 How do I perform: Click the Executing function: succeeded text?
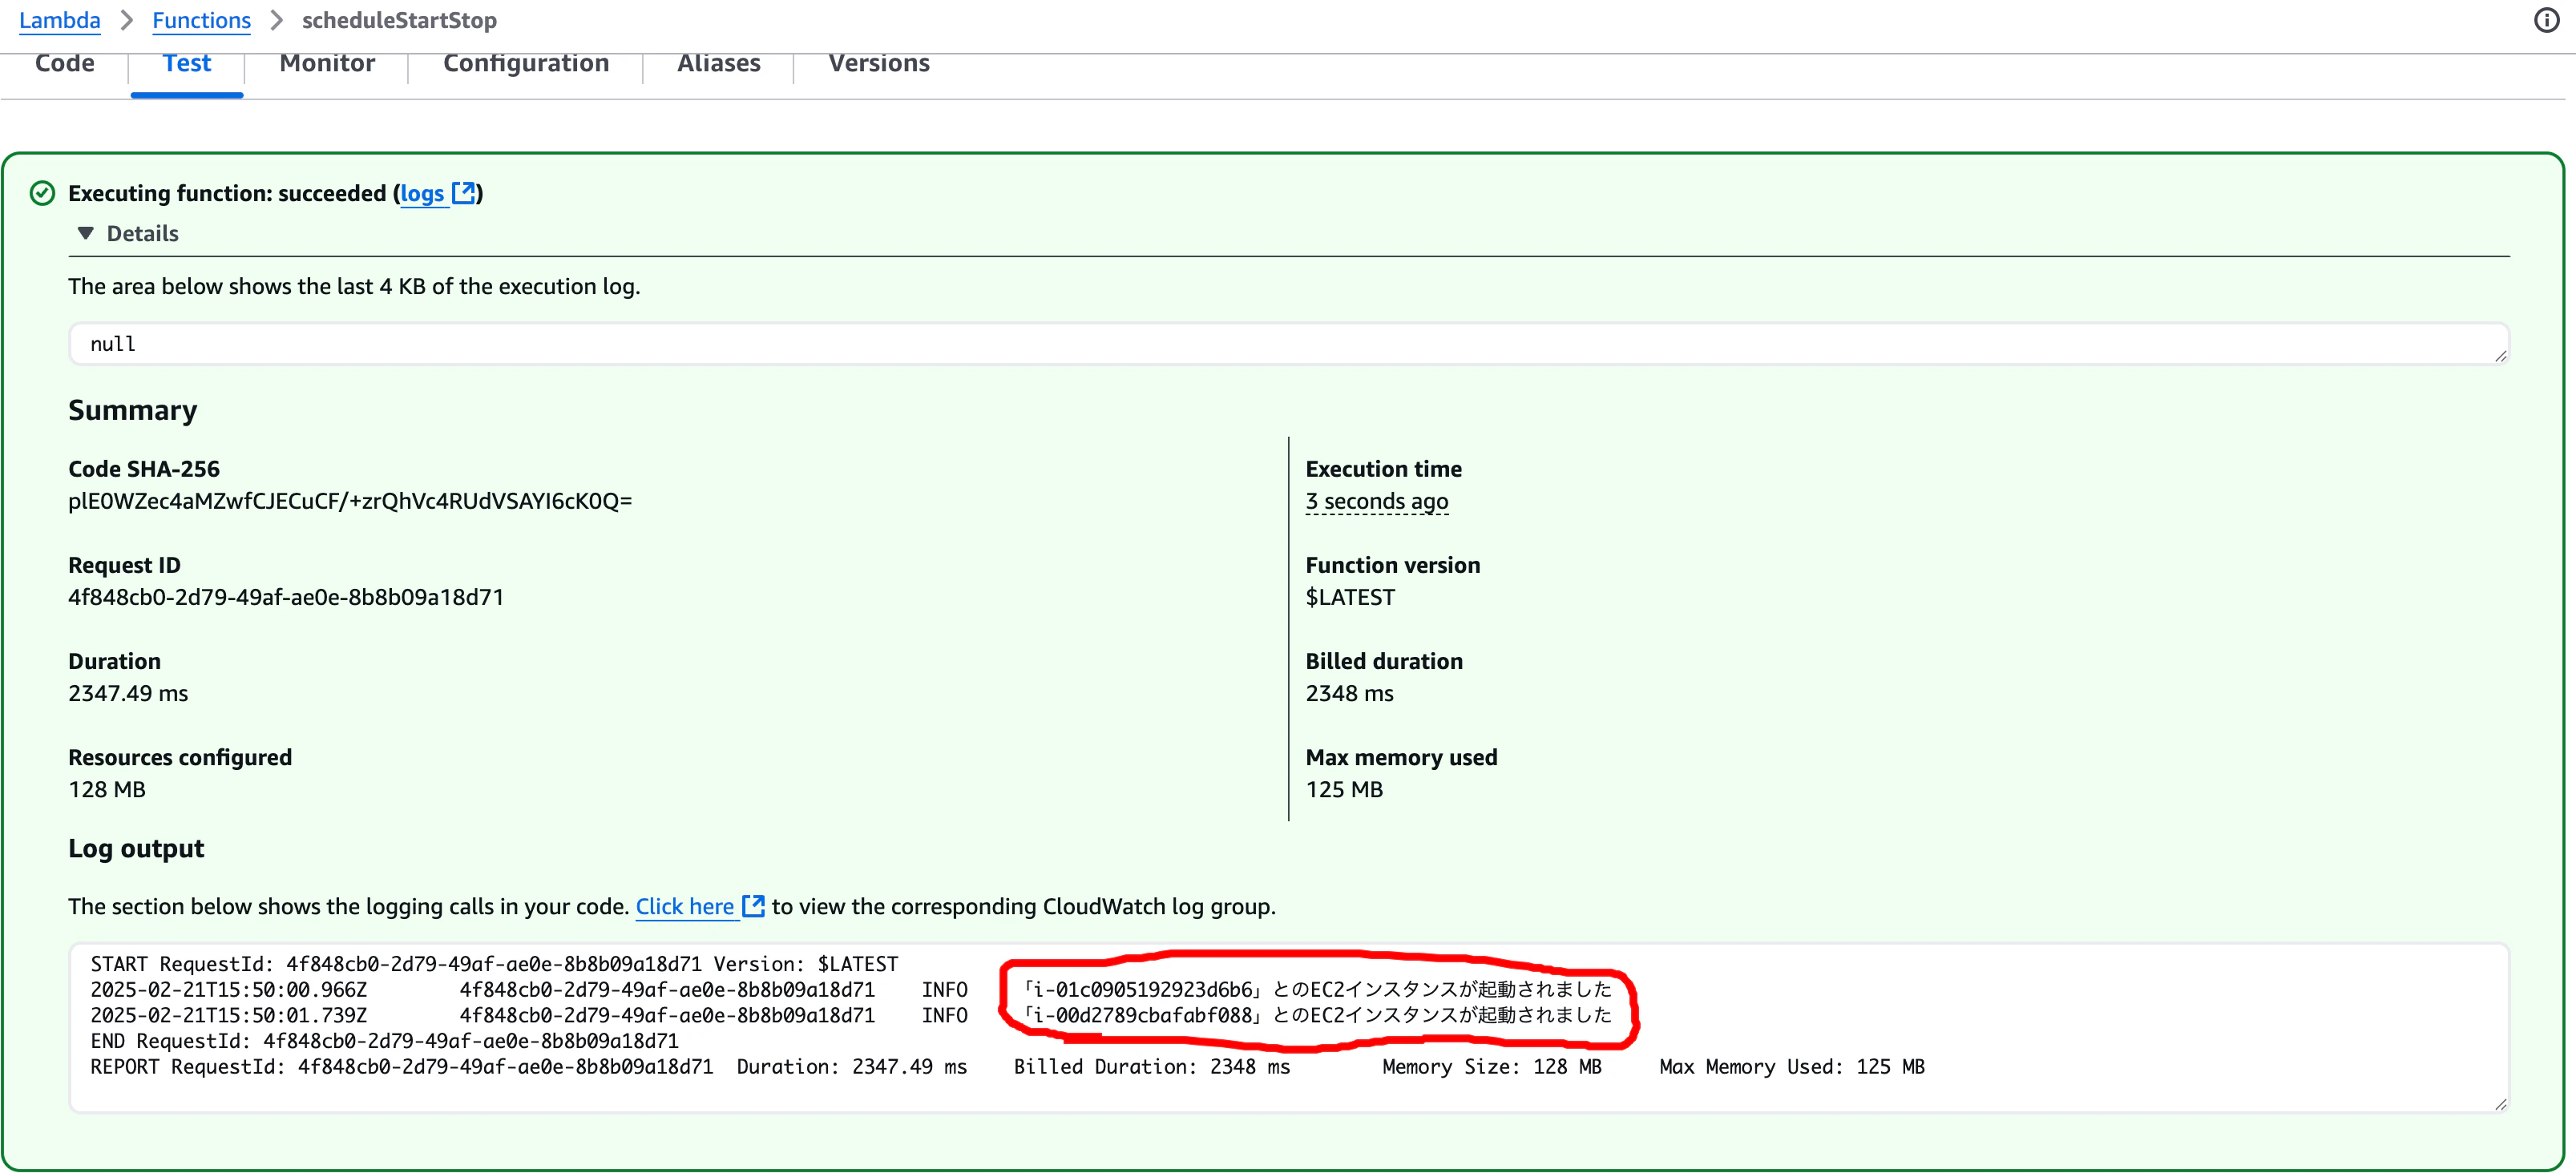(227, 193)
